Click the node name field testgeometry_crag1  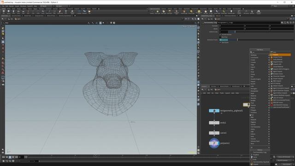point(248,23)
